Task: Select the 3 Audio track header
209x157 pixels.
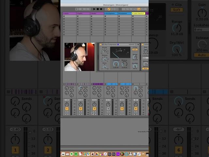Action: [97, 13]
